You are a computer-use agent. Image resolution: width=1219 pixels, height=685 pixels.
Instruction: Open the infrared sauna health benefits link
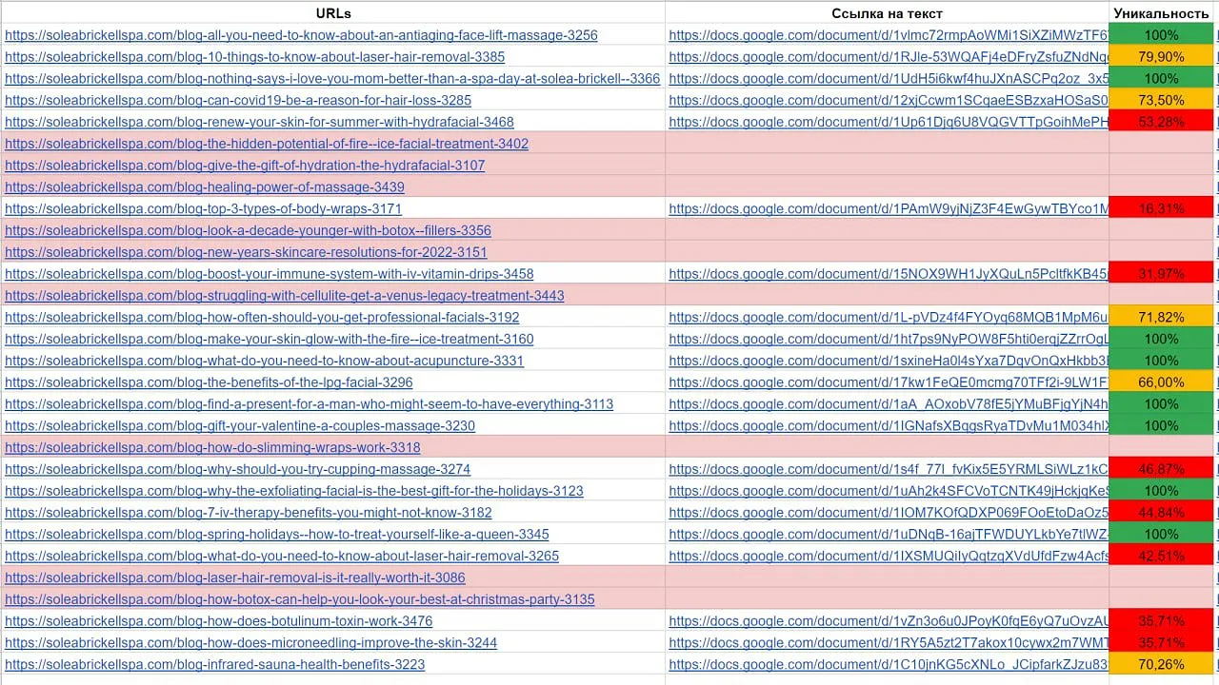coord(214,664)
